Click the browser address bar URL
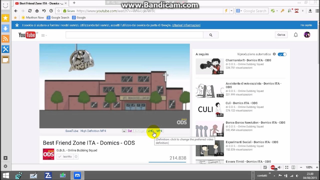The image size is (320, 180). pyautogui.click(x=116, y=11)
